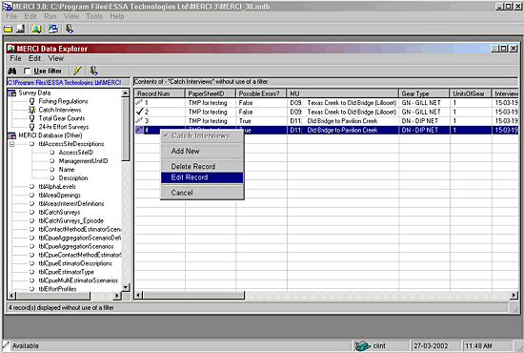Click the Gear Type column header
Image resolution: width=524 pixels, height=353 pixels.
click(424, 93)
